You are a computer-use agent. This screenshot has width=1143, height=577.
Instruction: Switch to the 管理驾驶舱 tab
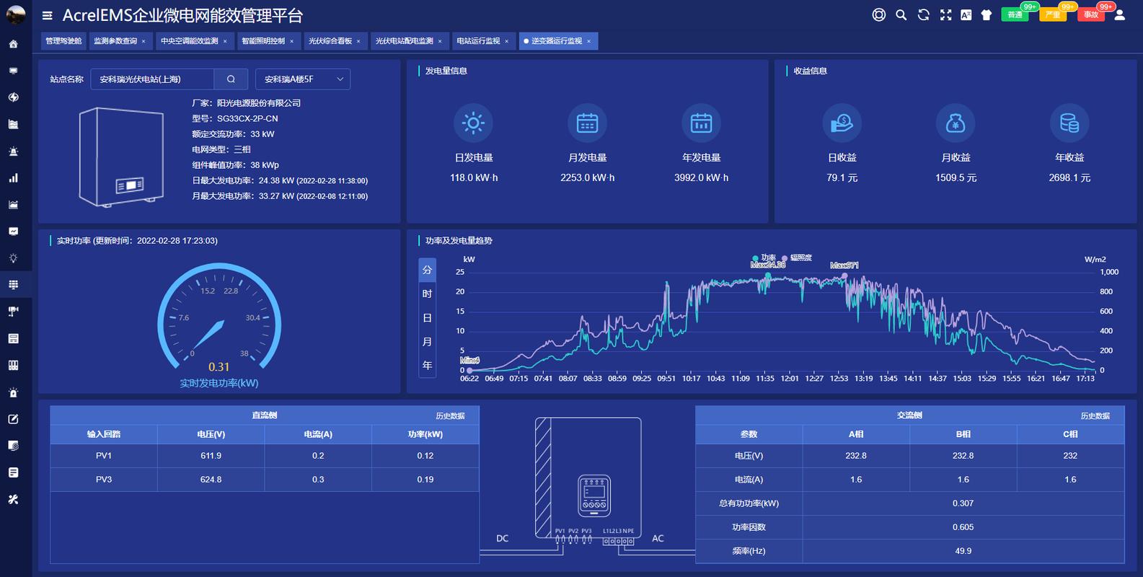coord(63,41)
